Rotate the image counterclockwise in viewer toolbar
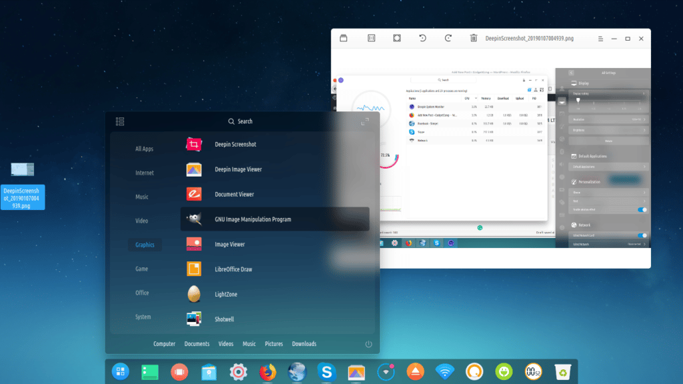Image resolution: width=683 pixels, height=384 pixels. pos(422,38)
